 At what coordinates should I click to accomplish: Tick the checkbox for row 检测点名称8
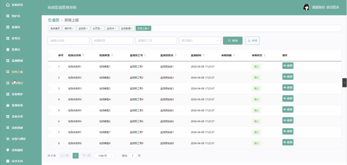click(x=49, y=143)
